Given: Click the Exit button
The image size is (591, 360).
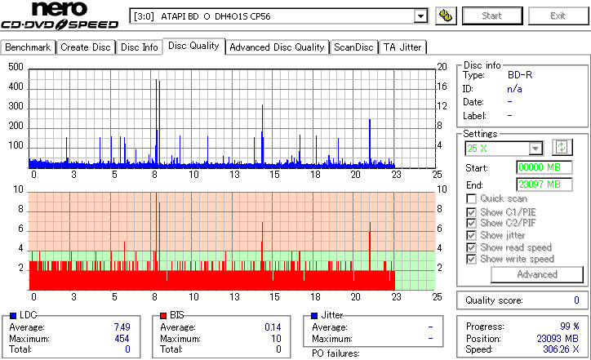Looking at the screenshot, I should tap(558, 16).
